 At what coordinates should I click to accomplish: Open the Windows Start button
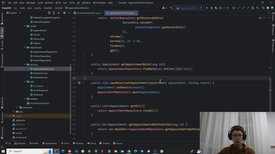(x=3, y=151)
